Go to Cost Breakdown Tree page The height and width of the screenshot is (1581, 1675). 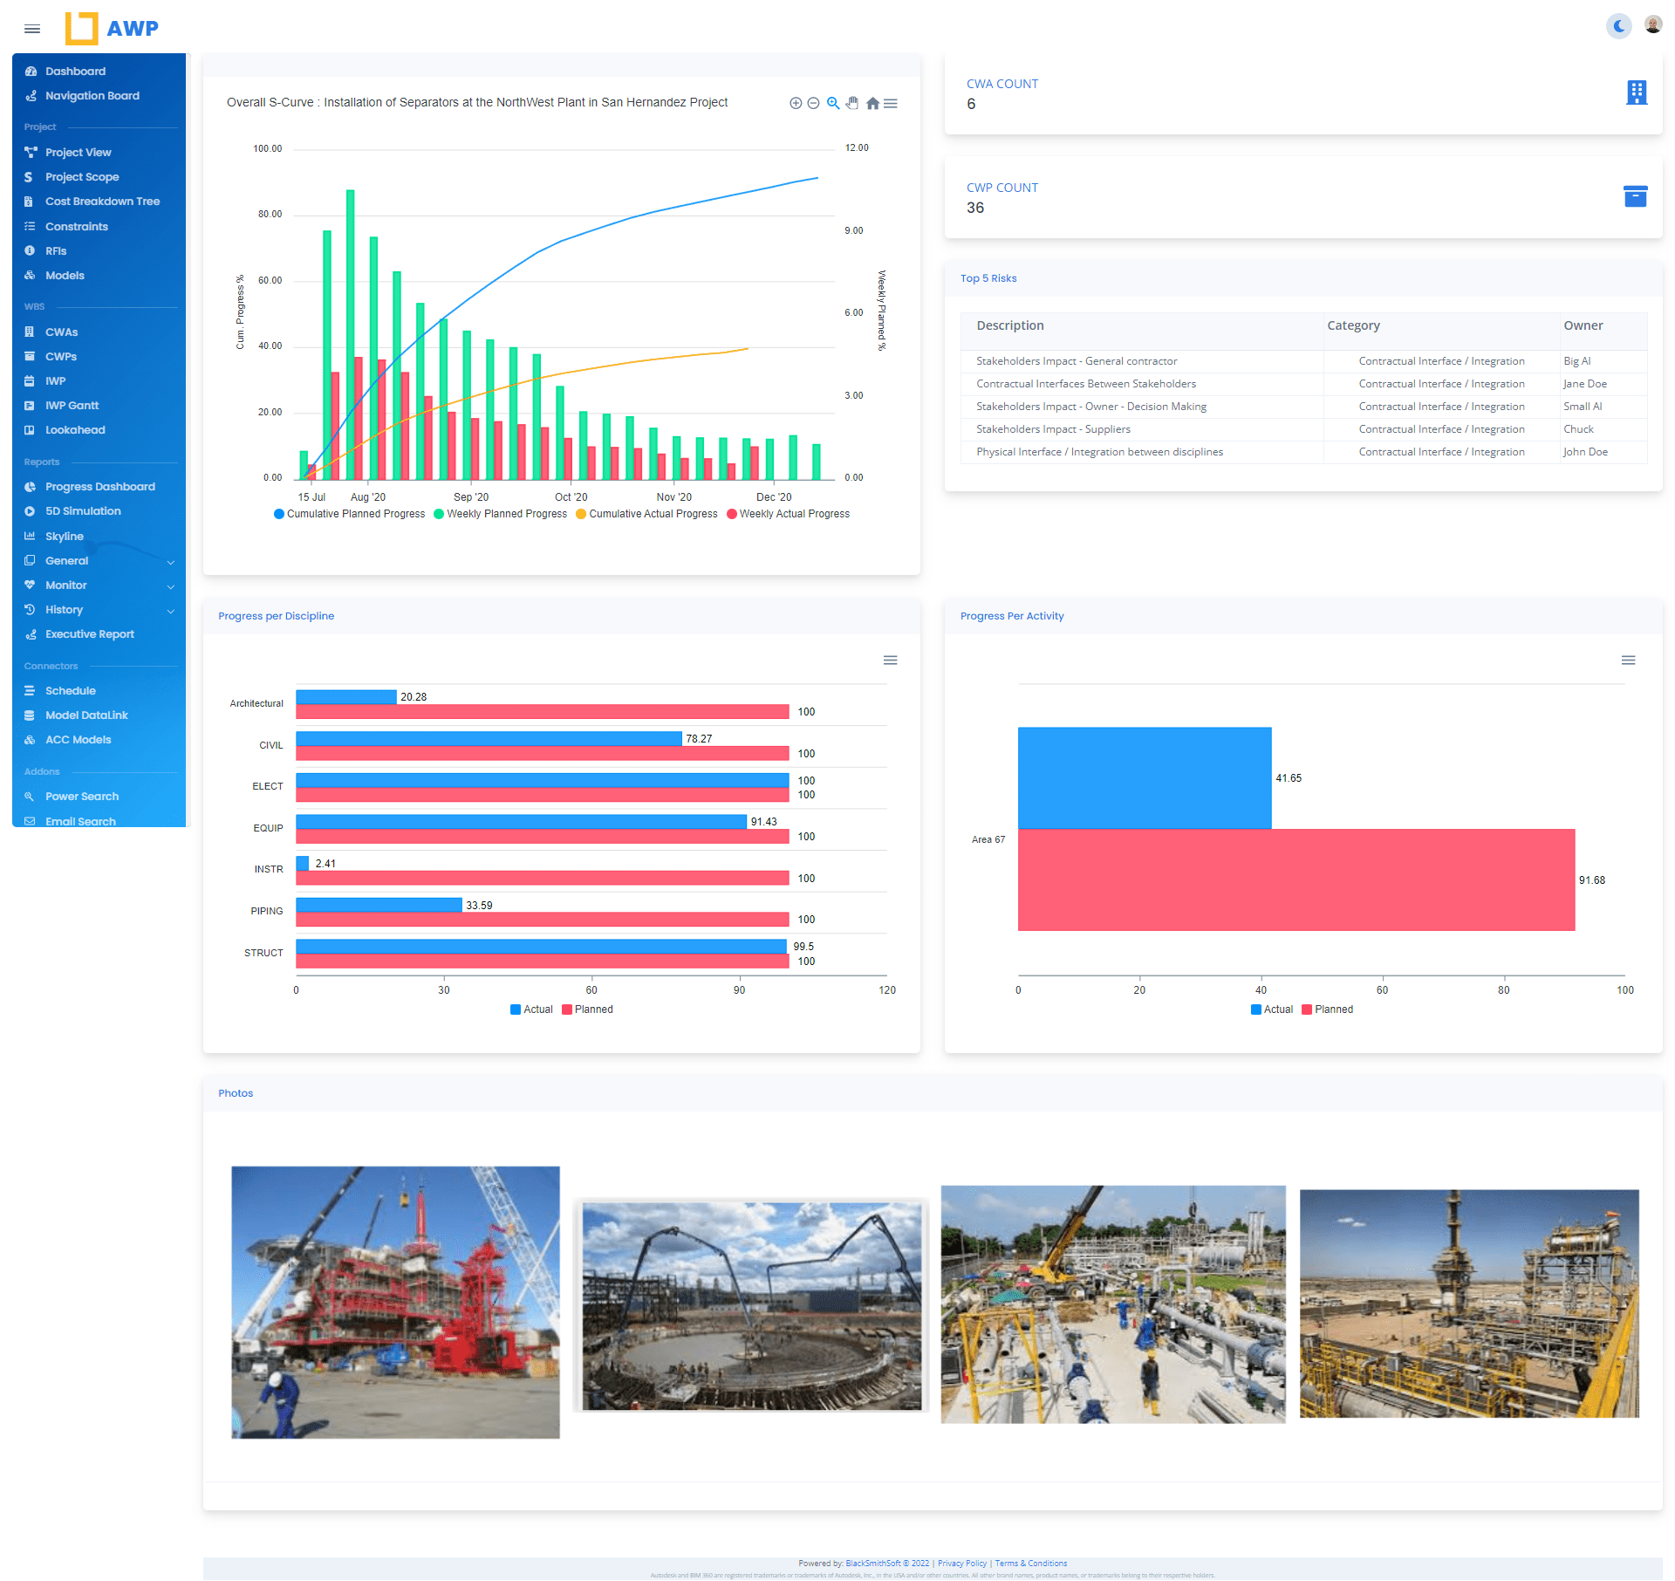tap(102, 202)
